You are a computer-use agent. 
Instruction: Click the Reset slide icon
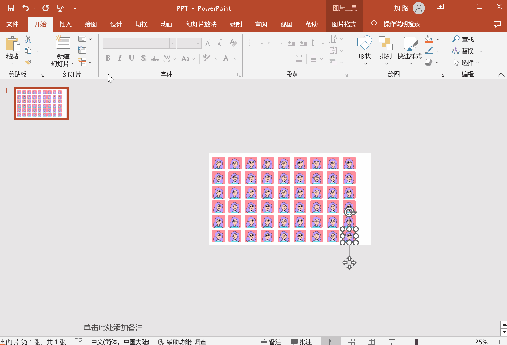click(82, 50)
